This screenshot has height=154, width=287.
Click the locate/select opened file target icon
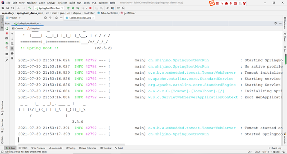45,18
